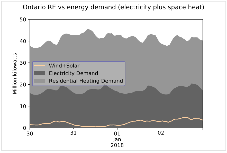227x153 pixels.
Task: Select the 'Million kilowatts' y-axis label
Action: [15, 73]
